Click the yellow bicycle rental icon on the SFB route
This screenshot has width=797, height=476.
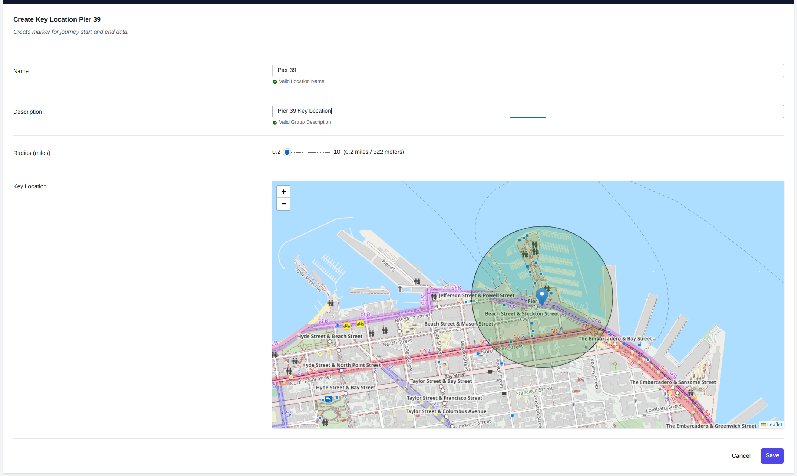pyautogui.click(x=347, y=325)
